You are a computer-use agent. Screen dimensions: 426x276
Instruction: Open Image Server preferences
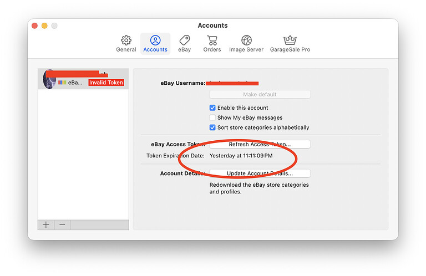(246, 44)
